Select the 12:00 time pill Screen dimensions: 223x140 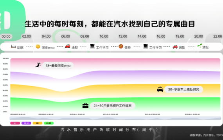click(123, 37)
